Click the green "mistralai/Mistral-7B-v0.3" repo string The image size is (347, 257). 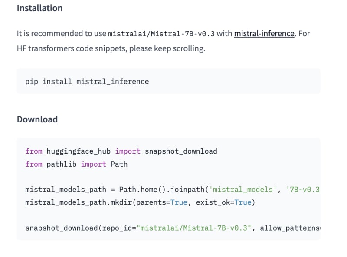tap(194, 228)
